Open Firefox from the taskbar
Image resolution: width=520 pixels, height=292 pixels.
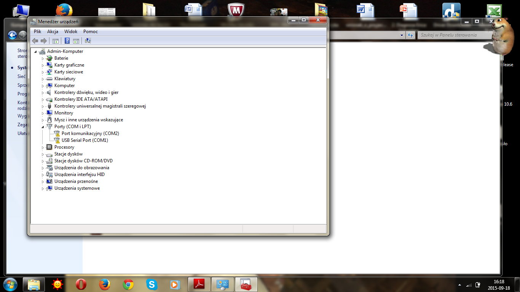(105, 284)
